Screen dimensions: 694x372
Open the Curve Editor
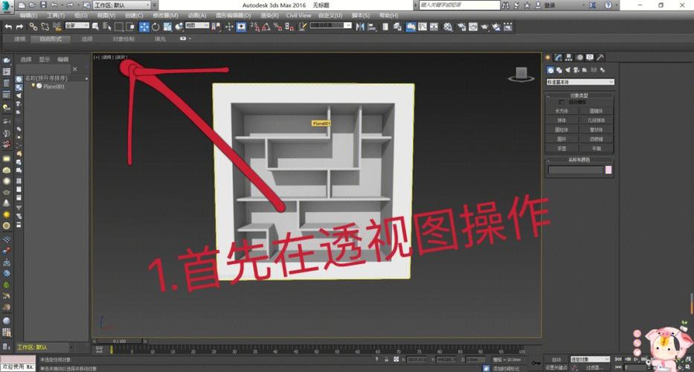click(x=422, y=27)
